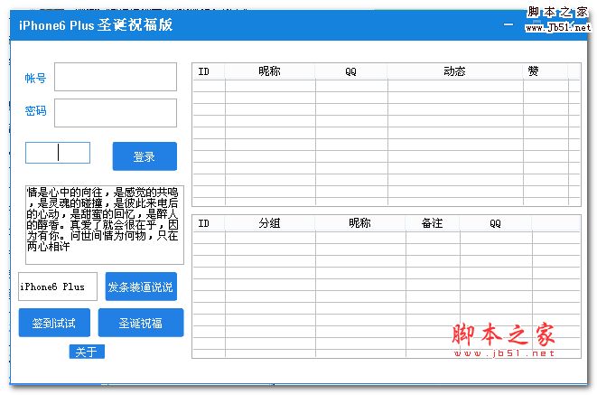Minimize the iPhone6 Plus 圣诞祝福版 window
This screenshot has height=395, width=597.
[508, 24]
